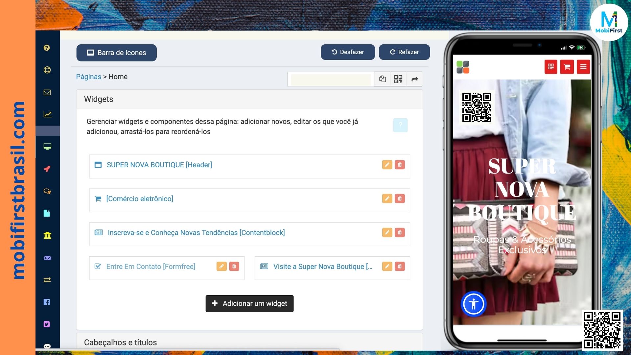Click the red cart button in phone preview
The height and width of the screenshot is (355, 631).
(567, 67)
